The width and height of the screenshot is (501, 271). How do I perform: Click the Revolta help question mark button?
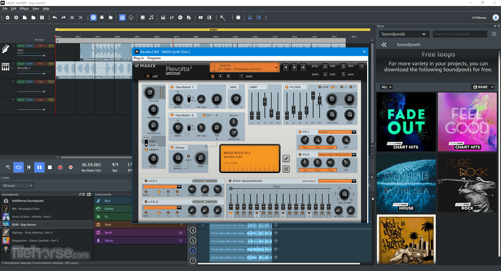coord(361,66)
